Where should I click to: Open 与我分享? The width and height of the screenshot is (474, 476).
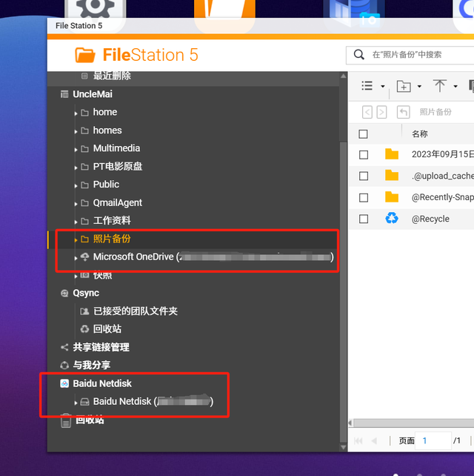click(x=91, y=365)
